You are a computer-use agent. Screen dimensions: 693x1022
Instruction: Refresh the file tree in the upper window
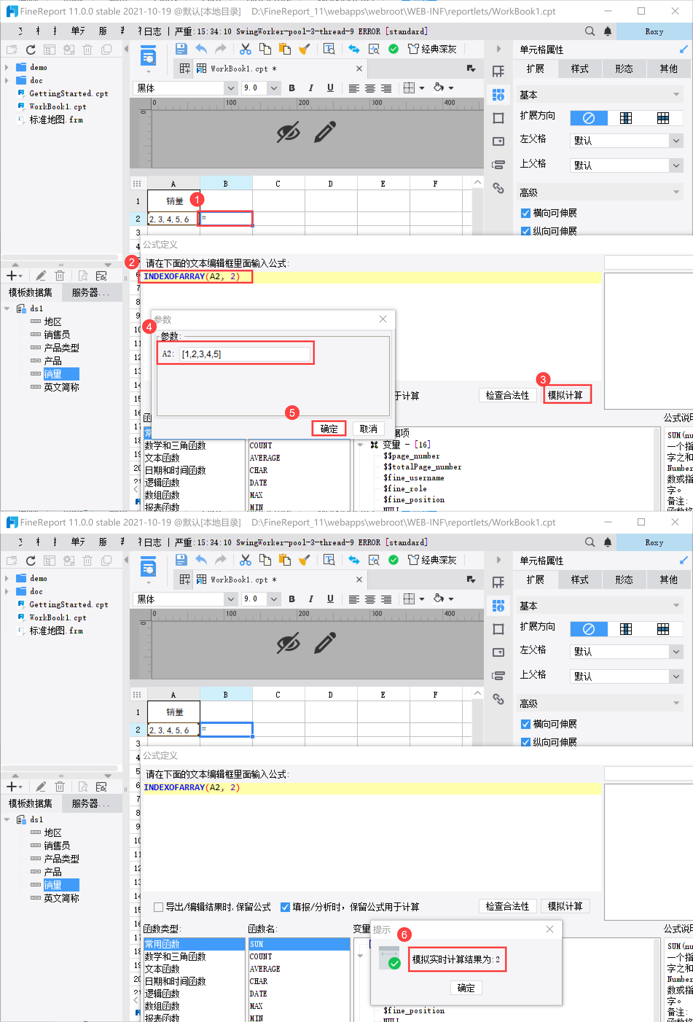point(30,50)
